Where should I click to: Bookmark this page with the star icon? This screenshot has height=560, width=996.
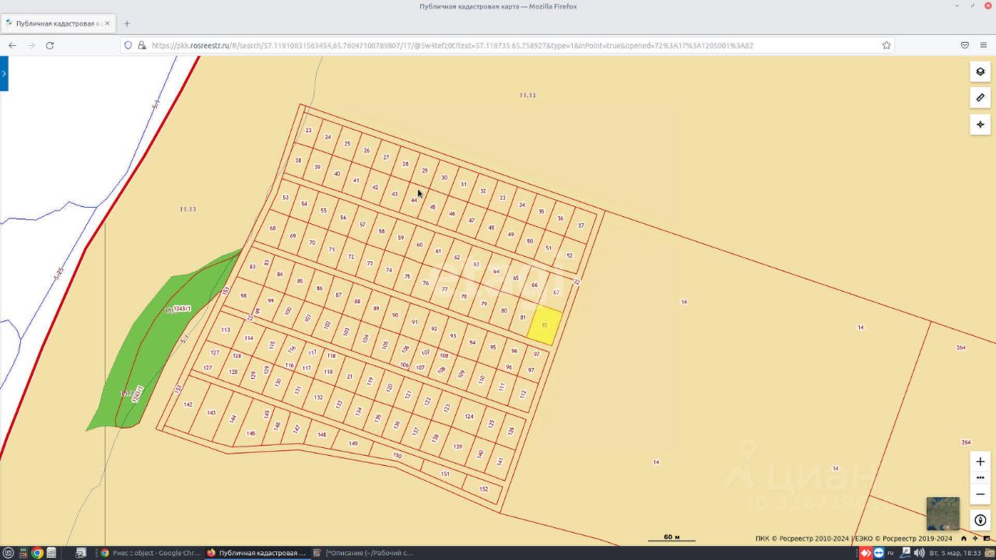coord(886,45)
